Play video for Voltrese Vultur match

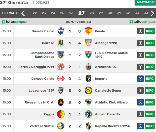tap(140, 126)
